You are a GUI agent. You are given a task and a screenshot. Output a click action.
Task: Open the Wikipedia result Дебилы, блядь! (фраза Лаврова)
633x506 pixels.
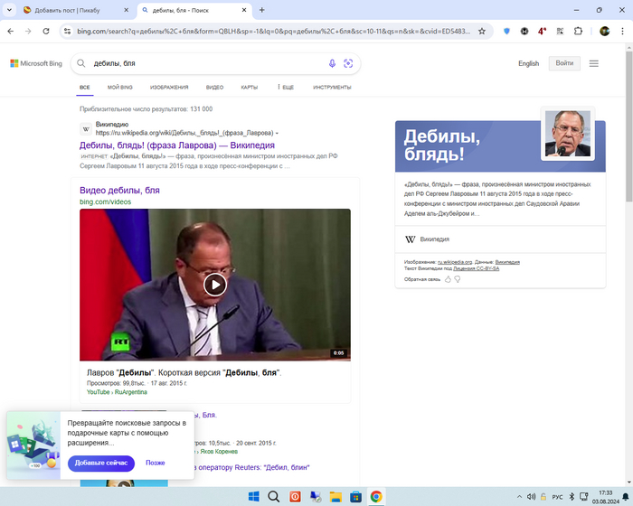point(177,145)
